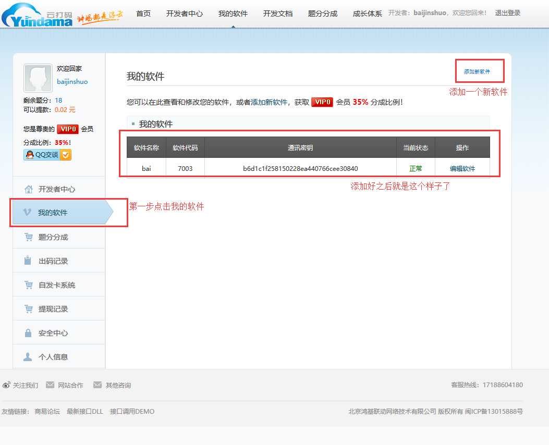The image size is (549, 445).
Task: Click the VIP0 badge in the sidebar
Action: click(68, 129)
